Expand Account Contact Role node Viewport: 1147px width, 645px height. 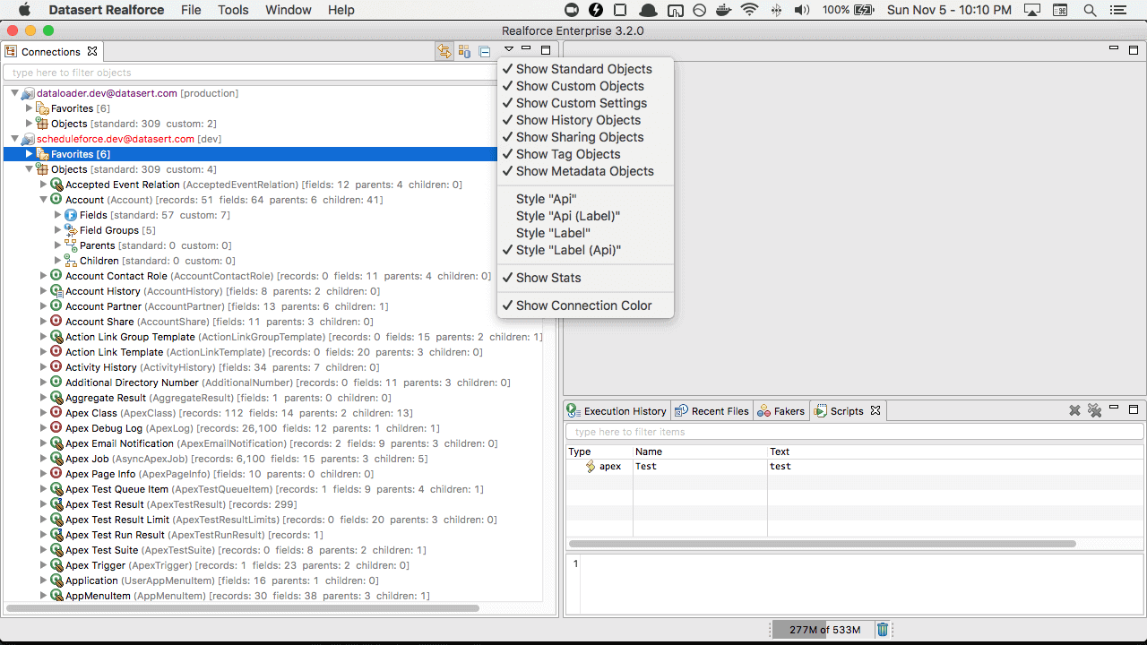[x=43, y=276]
